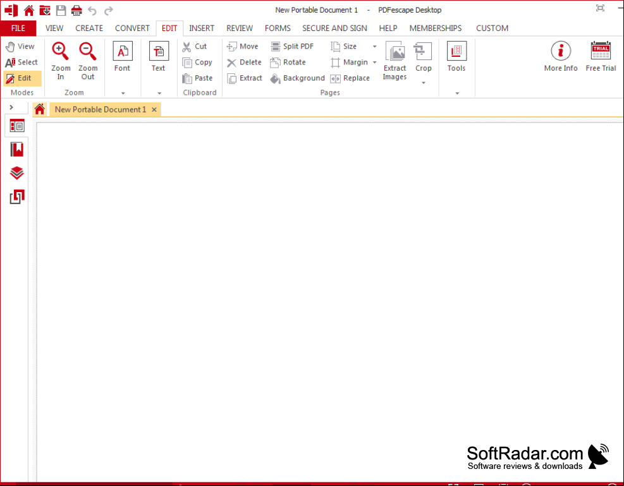This screenshot has width=624, height=486.
Task: Set page Background
Action: pos(297,78)
